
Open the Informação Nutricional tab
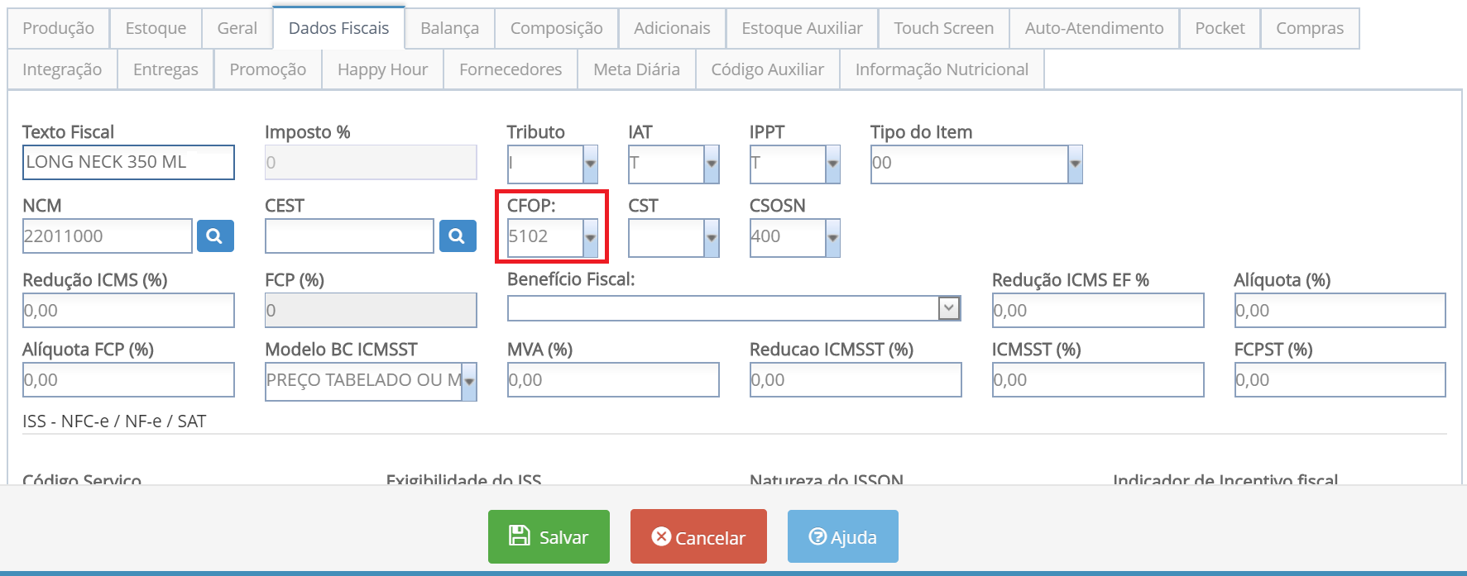[942, 69]
